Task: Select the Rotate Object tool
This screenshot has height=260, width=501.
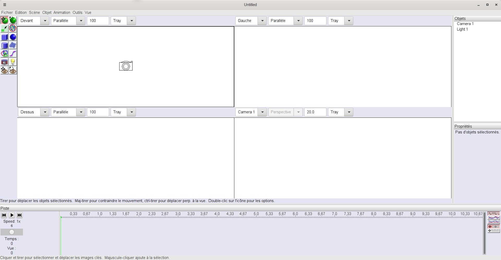Action: tap(13, 20)
